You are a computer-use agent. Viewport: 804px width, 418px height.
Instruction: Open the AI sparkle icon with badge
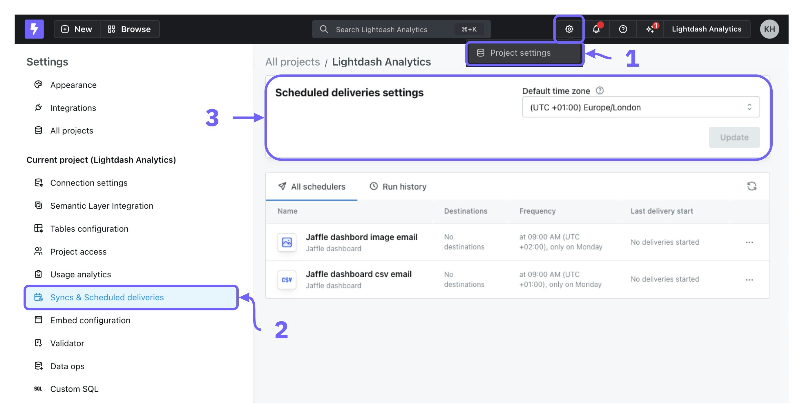click(650, 29)
